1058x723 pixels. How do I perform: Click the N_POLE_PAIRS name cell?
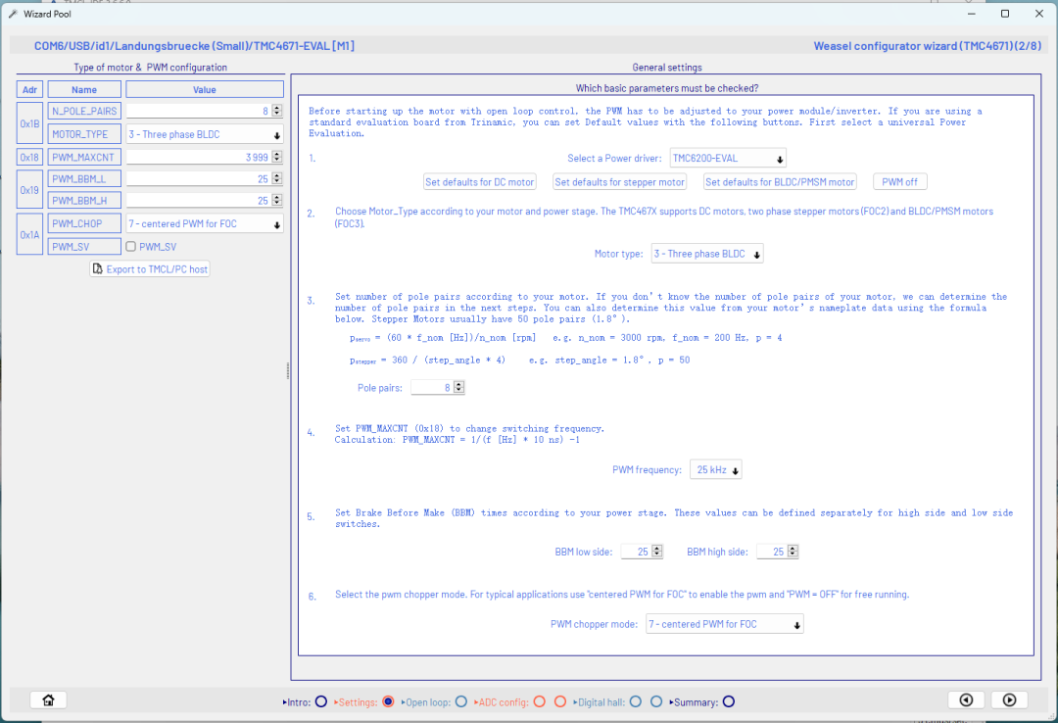coord(84,111)
